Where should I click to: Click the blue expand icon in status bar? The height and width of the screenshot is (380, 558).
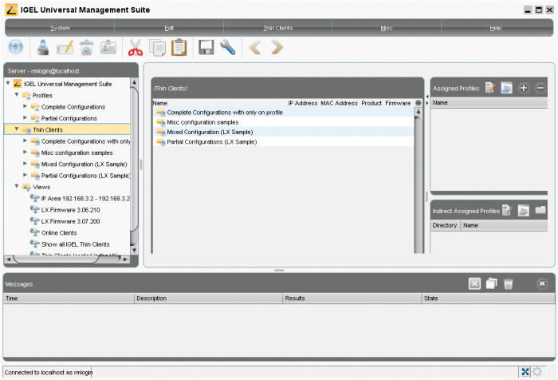click(x=525, y=372)
